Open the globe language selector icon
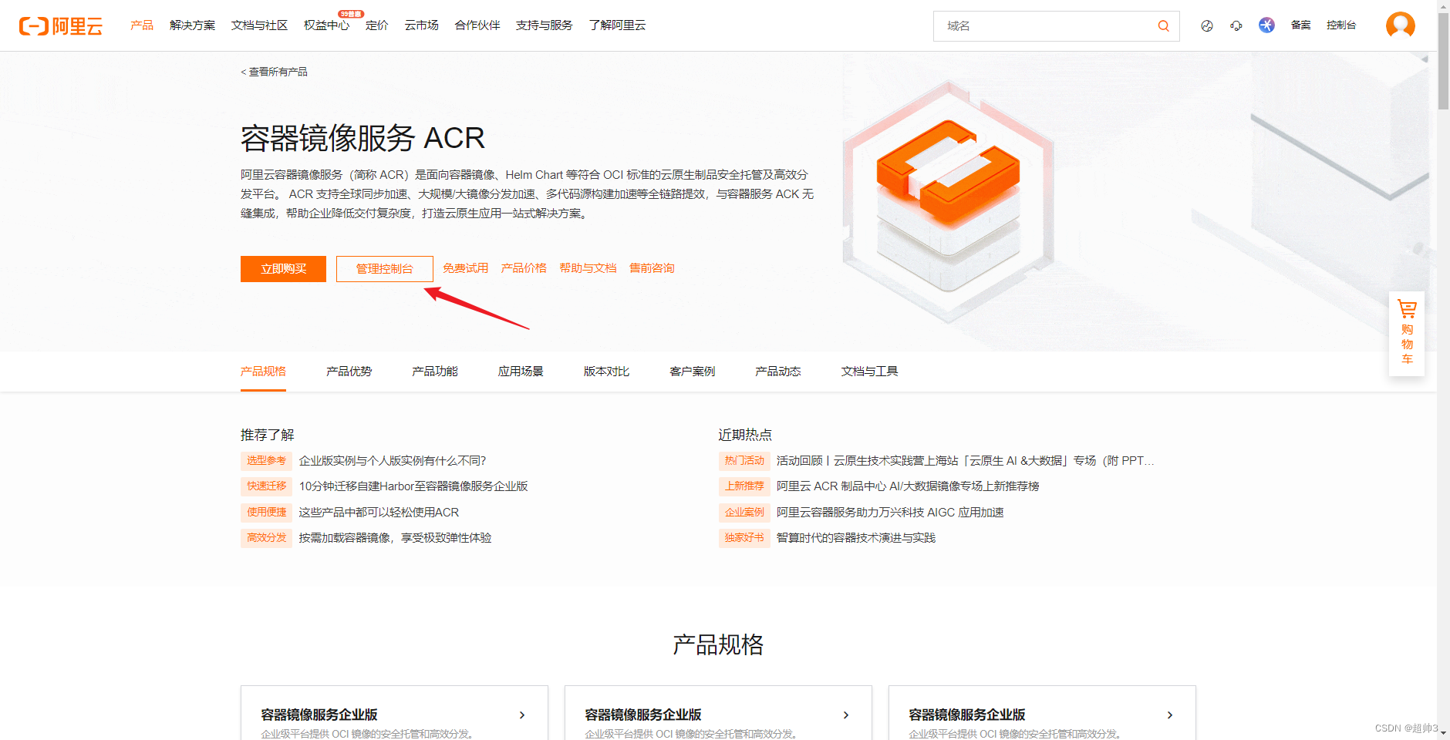This screenshot has width=1450, height=740. pyautogui.click(x=1207, y=26)
